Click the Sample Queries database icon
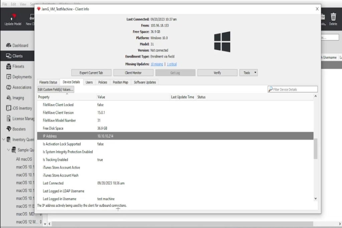Viewport: 342px width, 228px height. click(14, 150)
